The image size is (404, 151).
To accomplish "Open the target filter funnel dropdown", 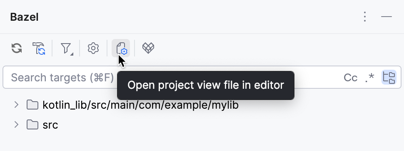I will coord(66,48).
